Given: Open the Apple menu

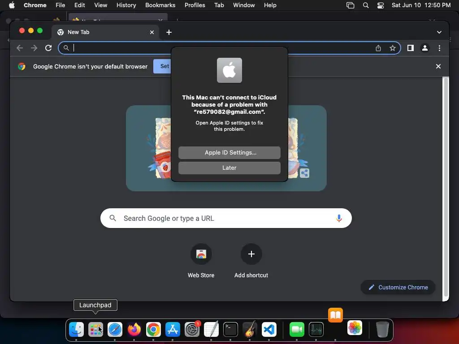Looking at the screenshot, I should (x=12, y=5).
